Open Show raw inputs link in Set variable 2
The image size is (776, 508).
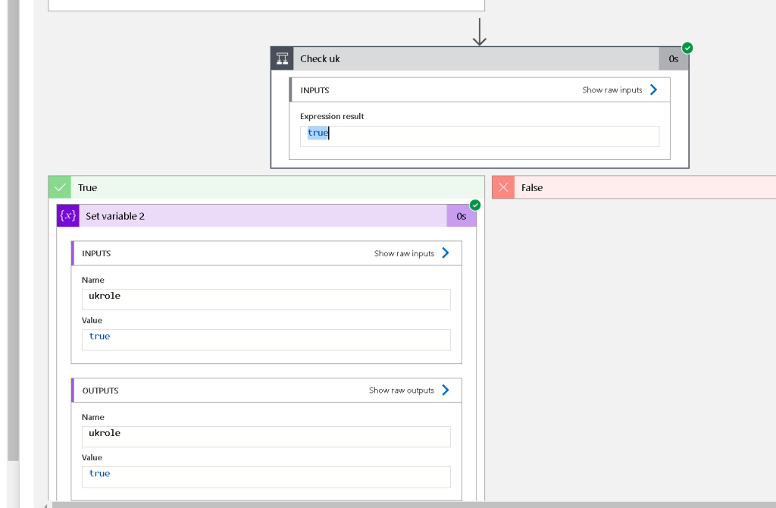click(404, 253)
